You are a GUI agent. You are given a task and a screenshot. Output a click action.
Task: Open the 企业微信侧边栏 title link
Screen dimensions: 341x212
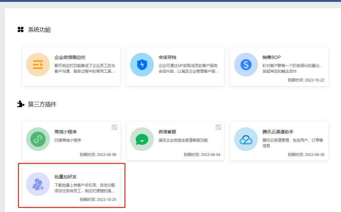click(x=70, y=57)
